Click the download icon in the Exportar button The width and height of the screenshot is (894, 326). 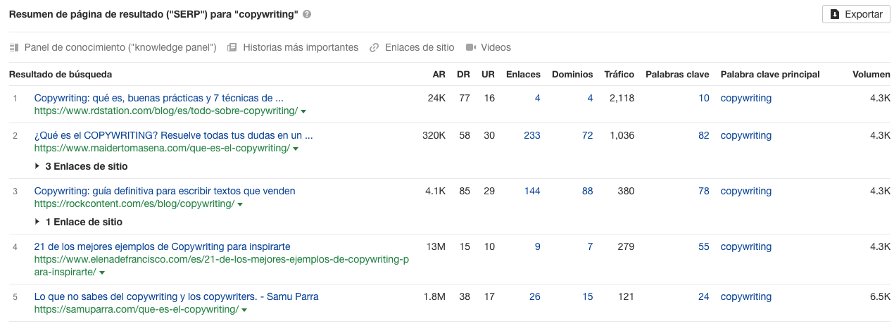click(x=835, y=14)
